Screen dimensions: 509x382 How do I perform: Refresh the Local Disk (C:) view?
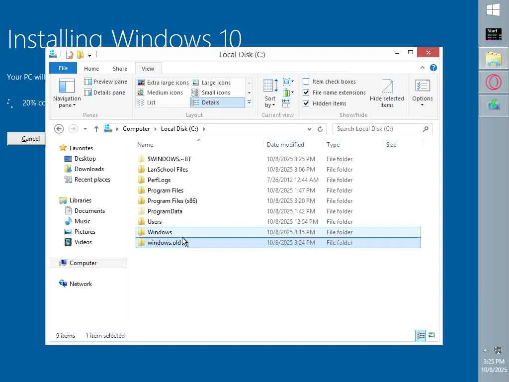[x=320, y=129]
